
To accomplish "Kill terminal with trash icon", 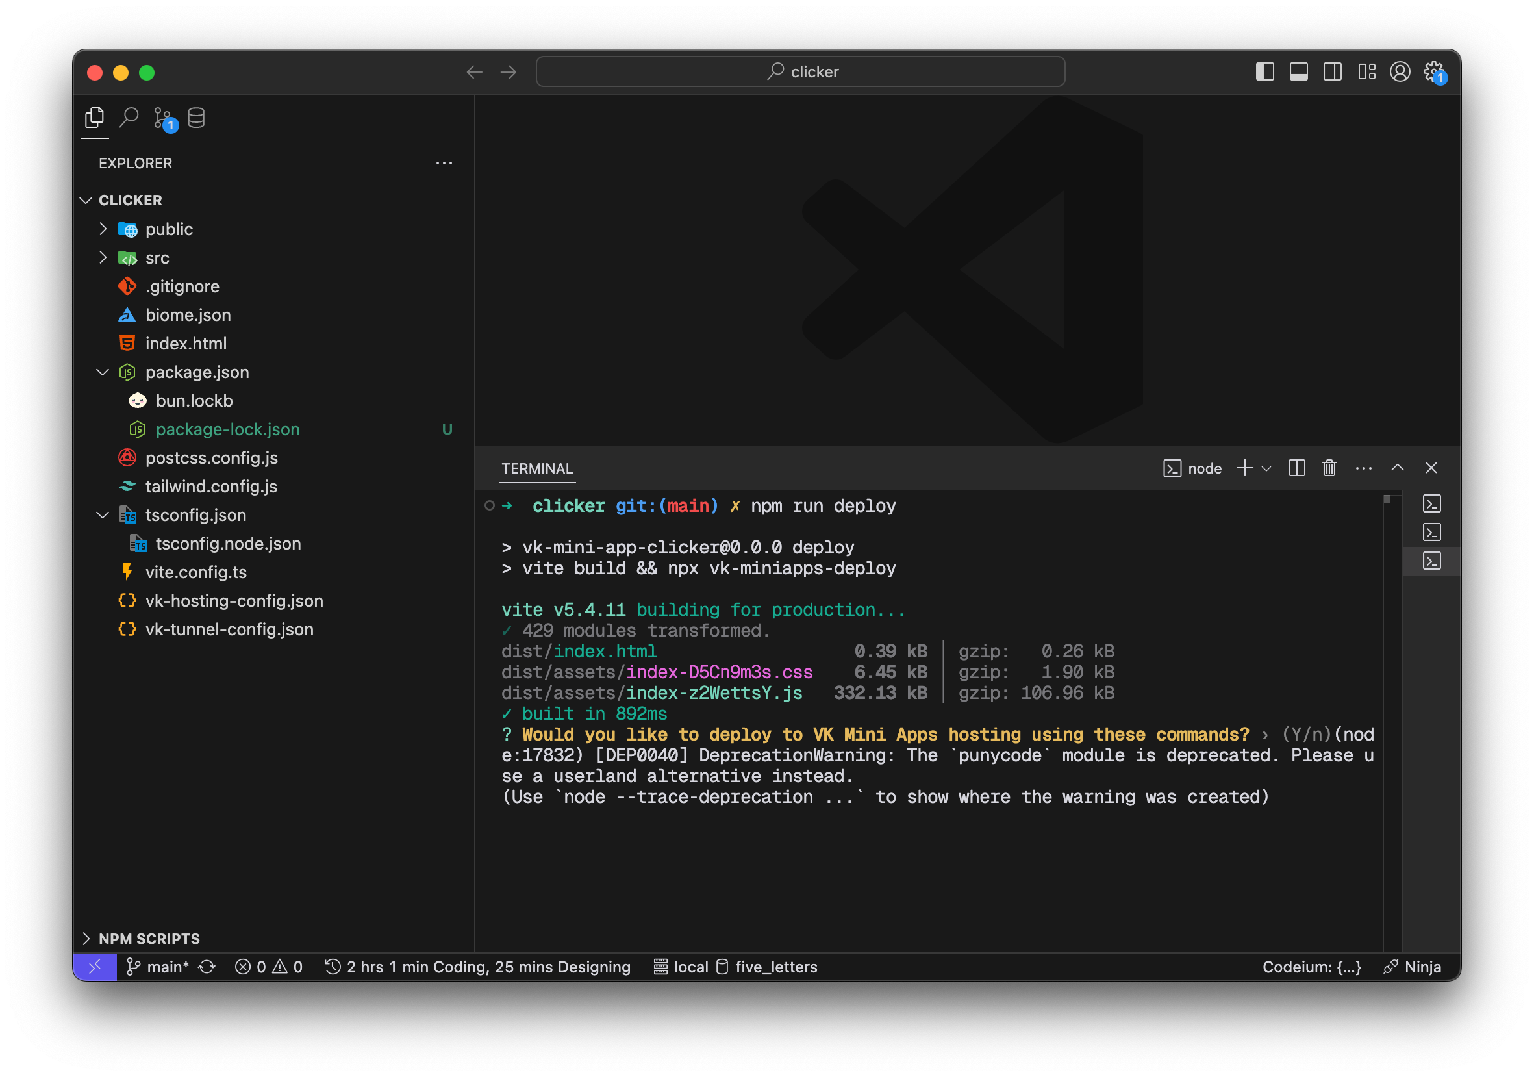I will click(1329, 468).
